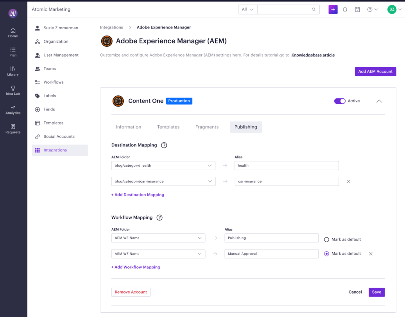This screenshot has height=317, width=405.
Task: Open AEM WF Name dropdown for Publishing
Action: click(x=158, y=238)
